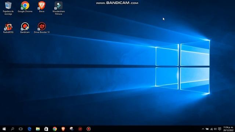Select the RadioBOSS desktop shortcut
The image size is (235, 132).
8,28
